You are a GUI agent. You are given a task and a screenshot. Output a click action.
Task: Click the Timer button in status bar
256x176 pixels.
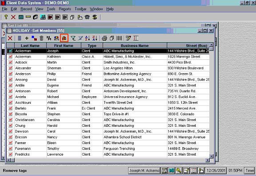click(250, 171)
